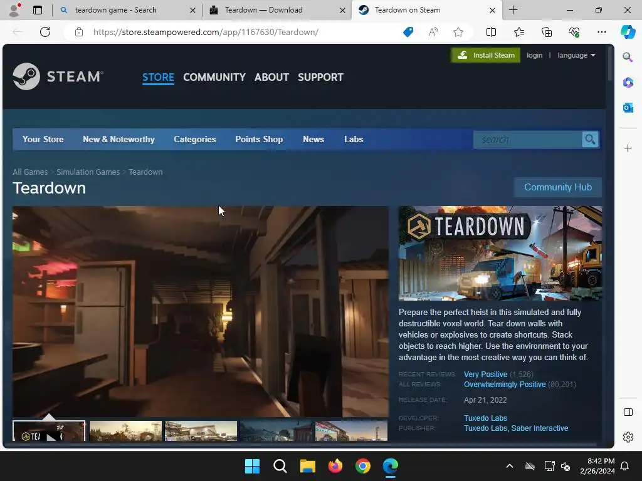The height and width of the screenshot is (481, 642).
Task: Open the SUPPORT menu item
Action: 320,77
